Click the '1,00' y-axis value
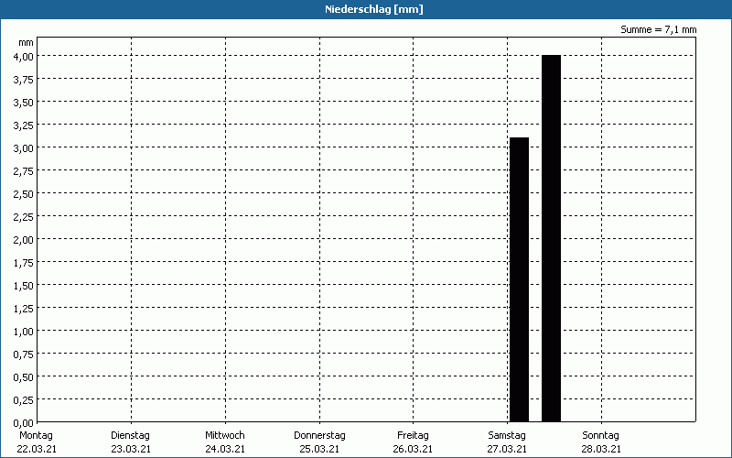This screenshot has height=458, width=732. (24, 332)
